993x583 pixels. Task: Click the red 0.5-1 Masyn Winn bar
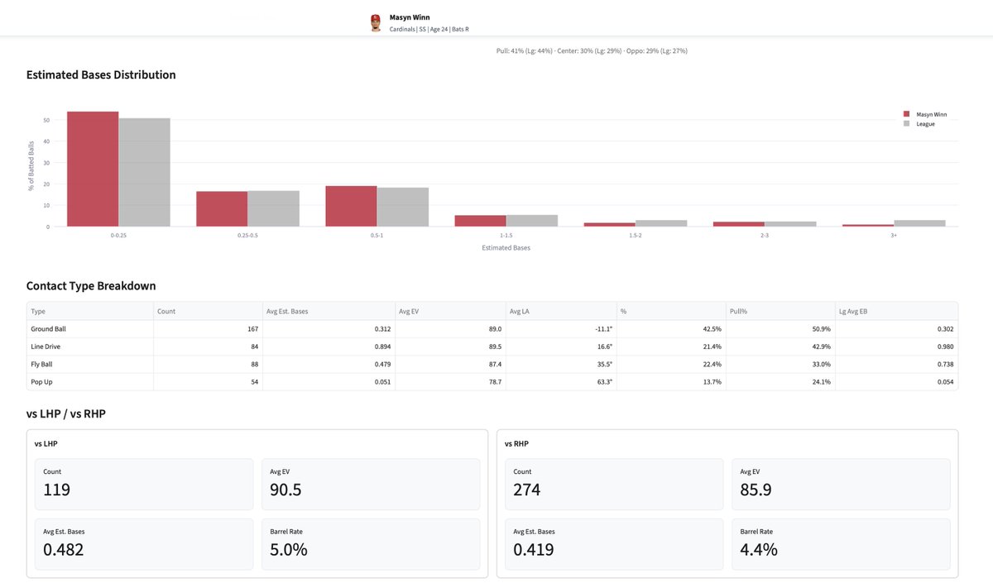351,206
